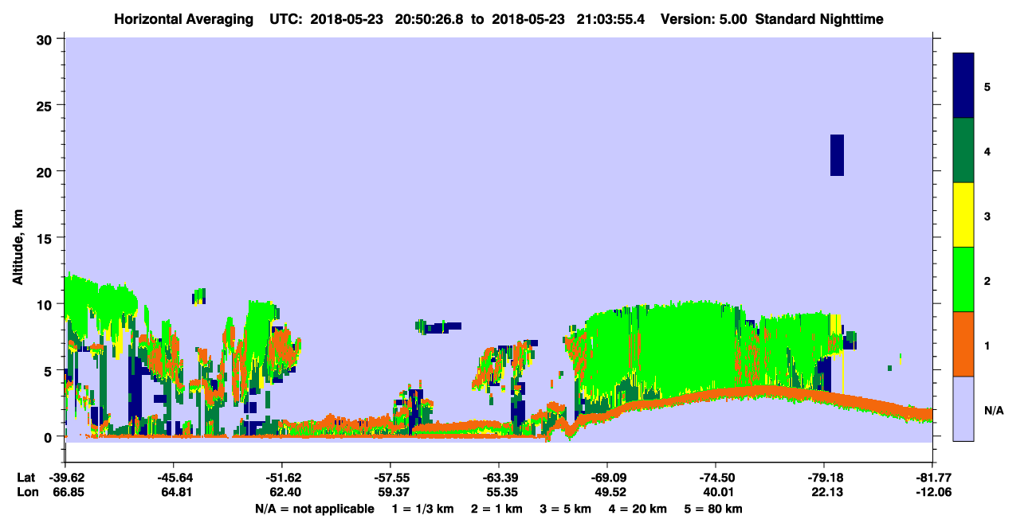Click latitude value -39.62
Viewport: 1036px width, 531px height.
click(x=65, y=478)
